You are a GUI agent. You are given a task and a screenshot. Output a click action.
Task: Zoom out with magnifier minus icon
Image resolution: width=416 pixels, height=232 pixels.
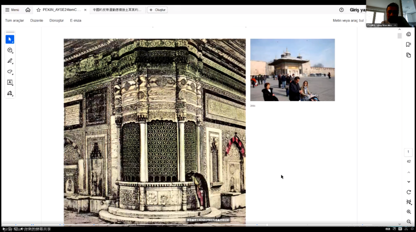(x=409, y=222)
